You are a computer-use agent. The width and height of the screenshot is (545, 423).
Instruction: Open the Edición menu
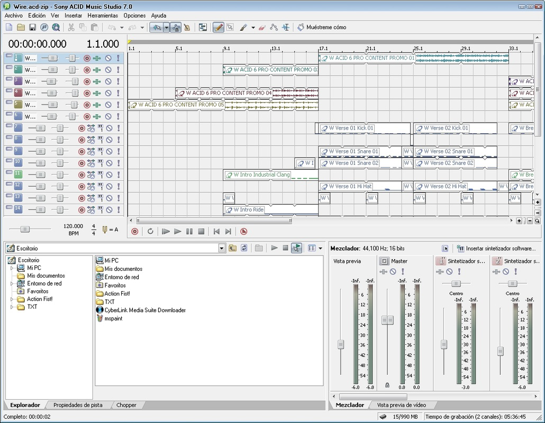click(x=37, y=15)
